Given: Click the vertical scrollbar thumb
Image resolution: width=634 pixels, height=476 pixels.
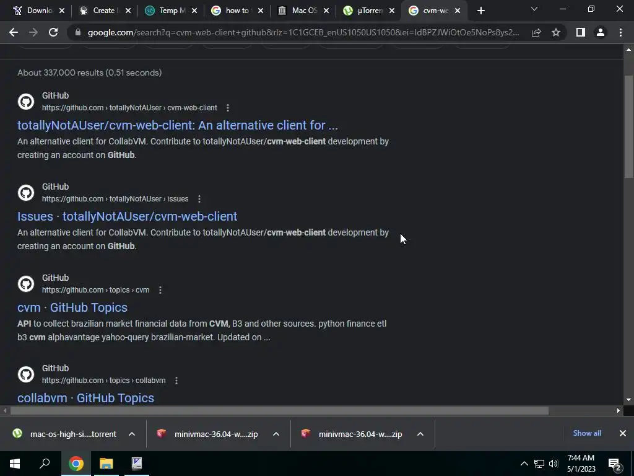Looking at the screenshot, I should pyautogui.click(x=628, y=126).
